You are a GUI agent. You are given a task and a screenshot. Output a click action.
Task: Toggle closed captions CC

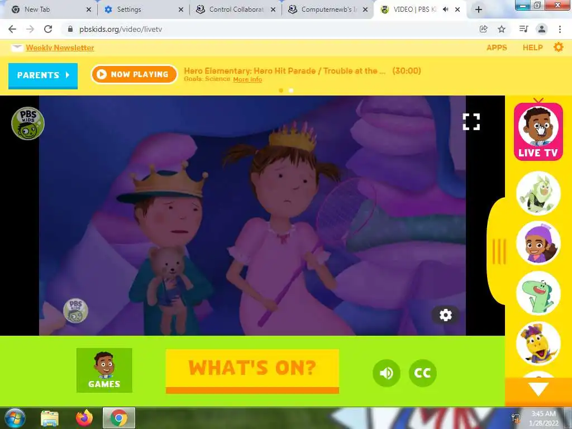(422, 373)
